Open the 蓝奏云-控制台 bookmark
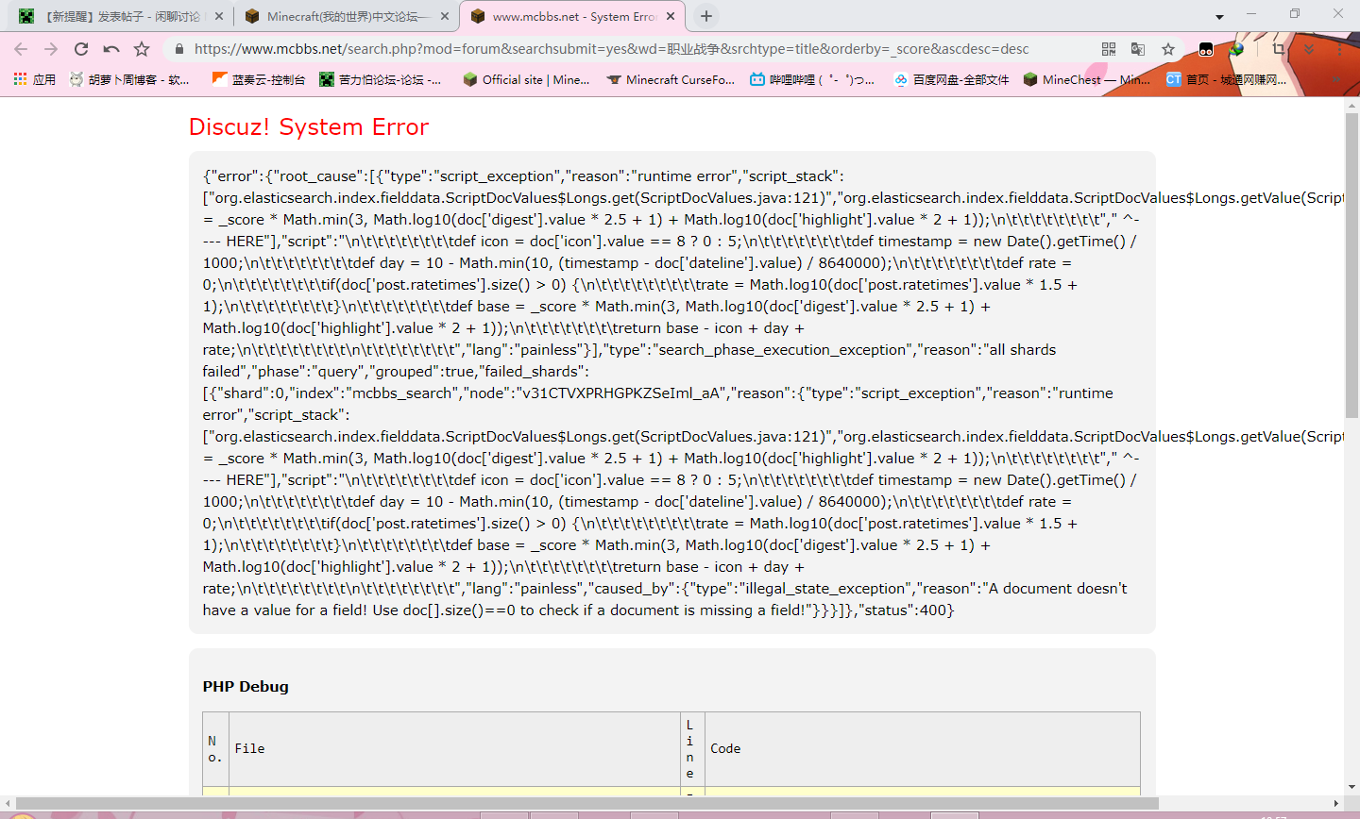Screen dimensions: 1360x819 coord(259,79)
